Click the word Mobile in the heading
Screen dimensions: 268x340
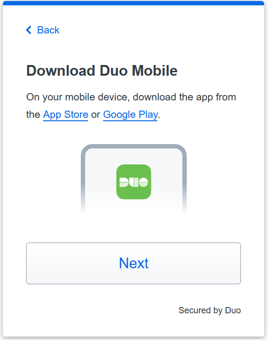[155, 71]
